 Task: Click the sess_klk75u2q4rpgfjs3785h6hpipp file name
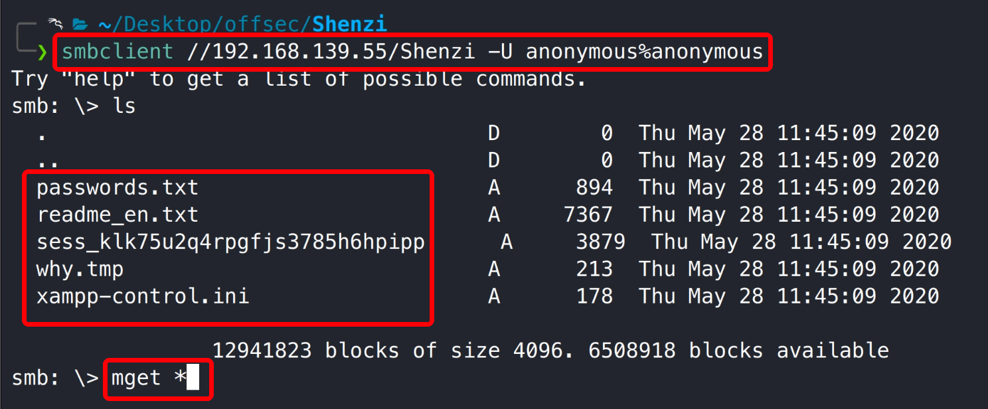coord(230,242)
